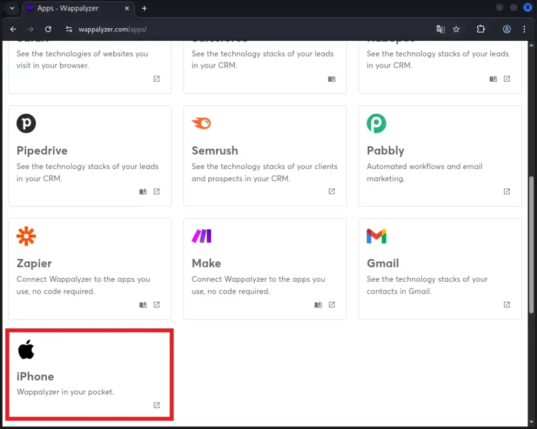Click the Apple logo on iPhone card

point(26,349)
